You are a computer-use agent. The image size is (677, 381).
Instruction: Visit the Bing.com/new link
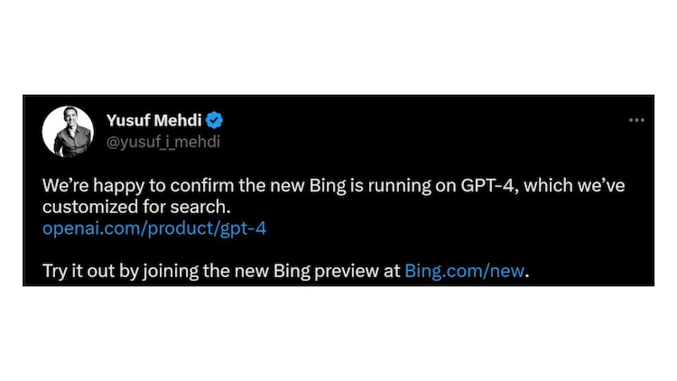464,270
